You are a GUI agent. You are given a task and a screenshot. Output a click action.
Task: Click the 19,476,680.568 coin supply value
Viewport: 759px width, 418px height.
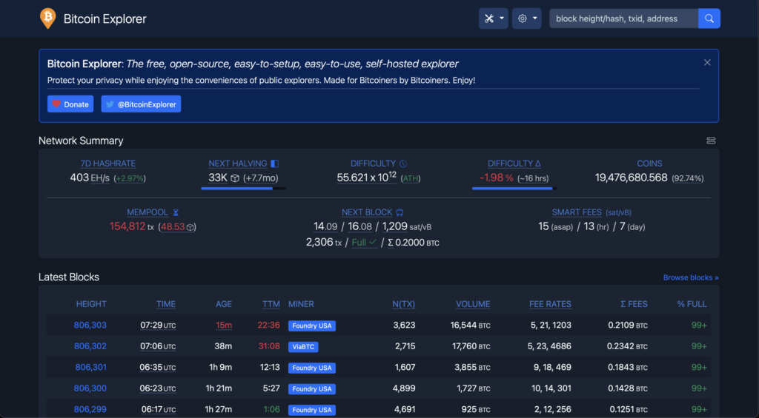pos(632,178)
